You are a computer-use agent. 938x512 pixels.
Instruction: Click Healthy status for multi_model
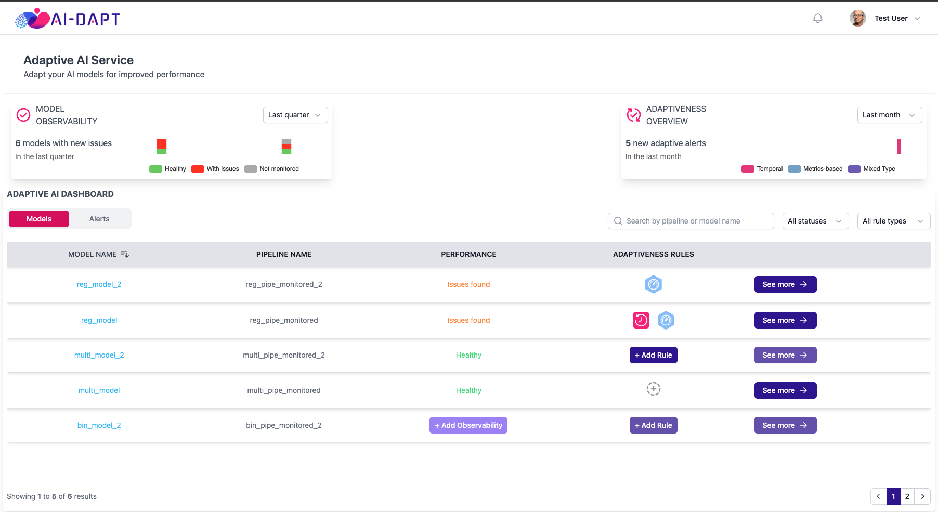click(x=468, y=390)
